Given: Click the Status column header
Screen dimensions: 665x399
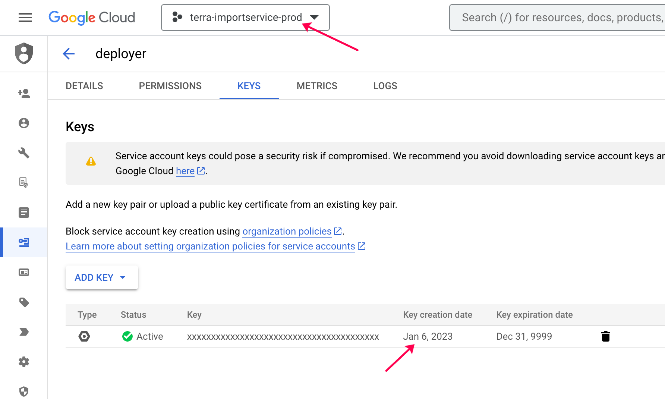Looking at the screenshot, I should (x=133, y=315).
